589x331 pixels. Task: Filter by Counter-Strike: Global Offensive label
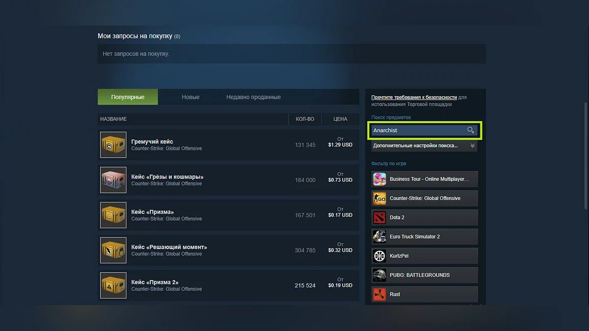(425, 198)
